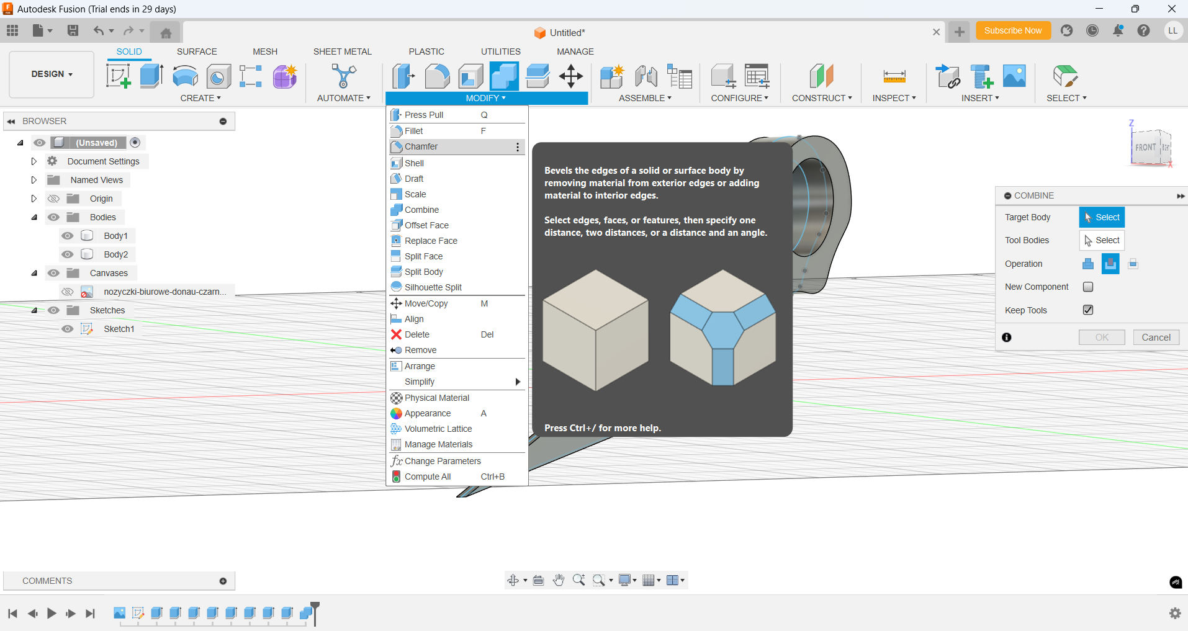Image resolution: width=1188 pixels, height=631 pixels.
Task: Select the Revolve tool icon
Action: tap(185, 76)
